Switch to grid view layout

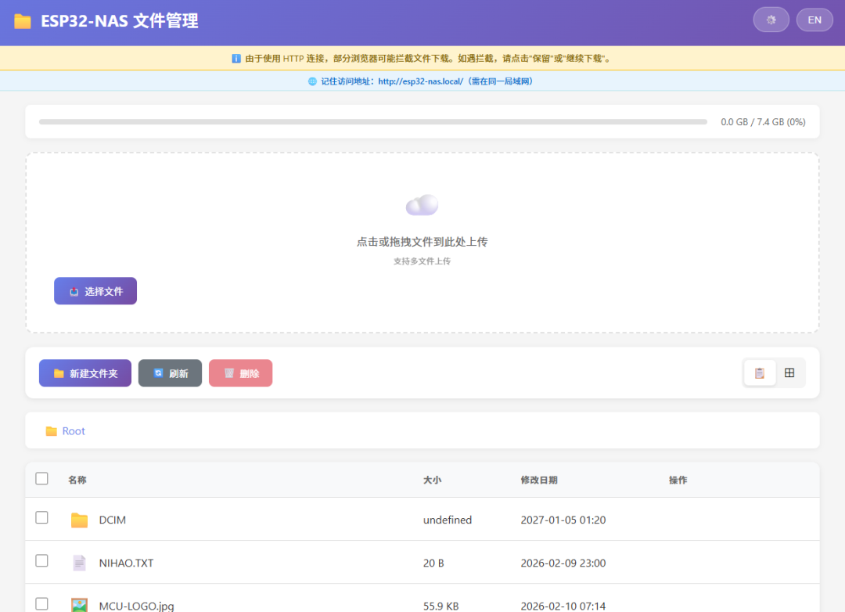point(789,373)
